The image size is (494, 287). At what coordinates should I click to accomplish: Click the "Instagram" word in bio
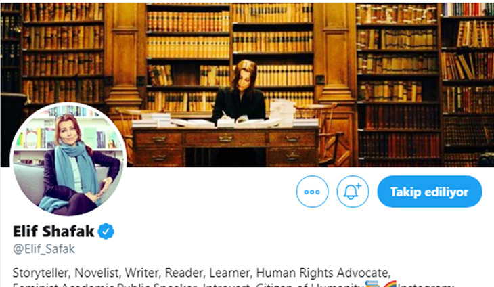click(426, 285)
